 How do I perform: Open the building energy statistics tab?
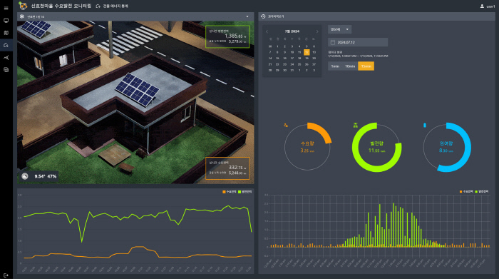point(112,6)
